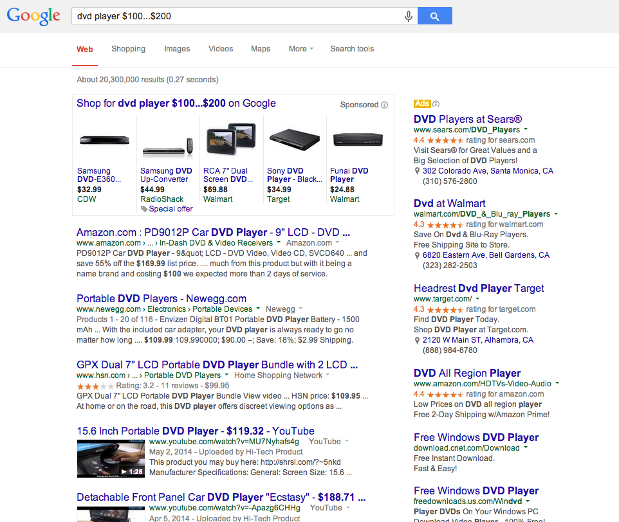The height and width of the screenshot is (522, 619).
Task: Open 'Shop for dvd player $100...$200 on Google' heading
Action: (176, 104)
